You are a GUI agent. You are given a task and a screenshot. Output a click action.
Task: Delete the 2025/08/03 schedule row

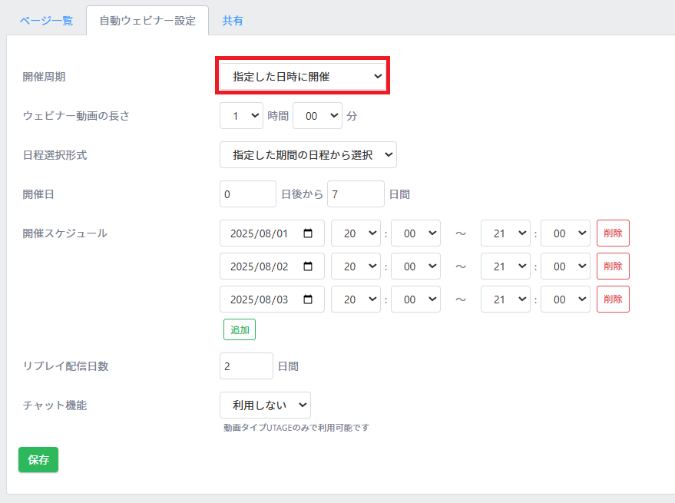tap(613, 299)
